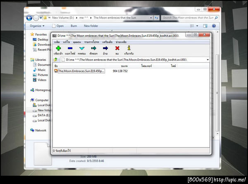248x184 pixels.
Task: Open the first (File) menu in 7-Zip
Action: [x=57, y=42]
